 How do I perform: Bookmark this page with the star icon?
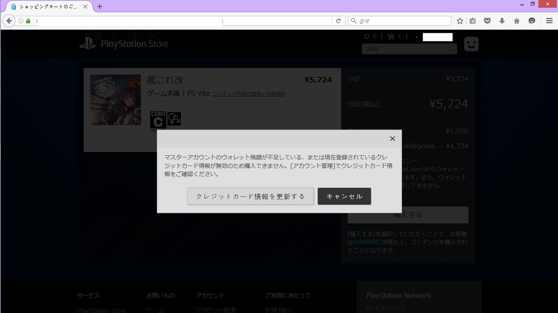pos(460,21)
